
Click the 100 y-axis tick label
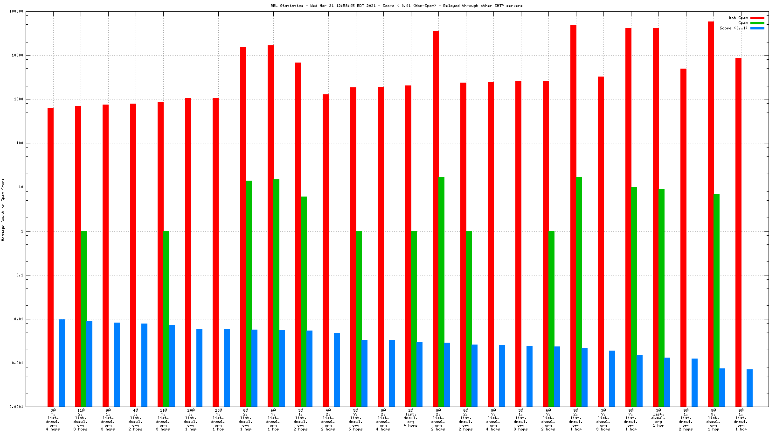coord(19,143)
